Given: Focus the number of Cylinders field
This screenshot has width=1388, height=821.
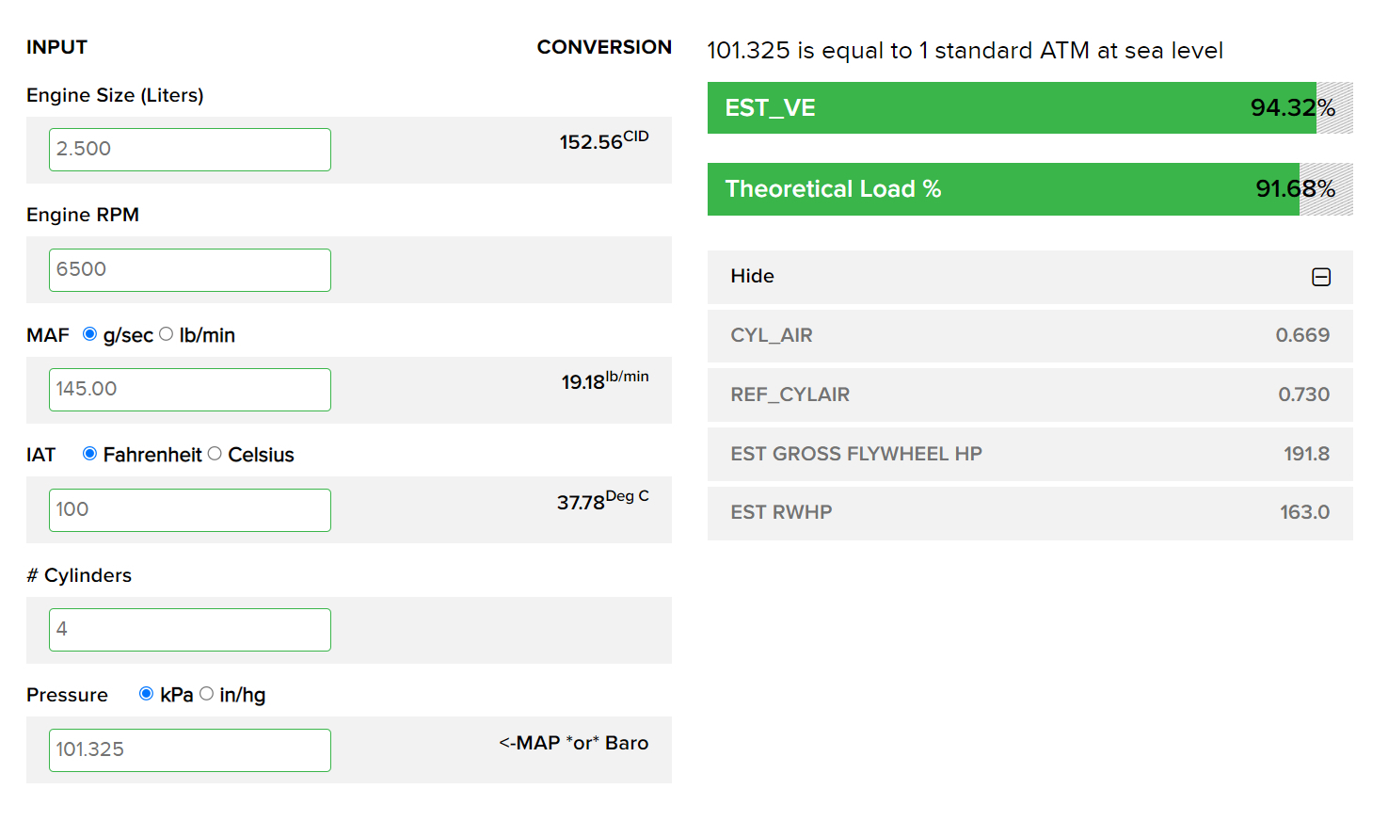Looking at the screenshot, I should click(189, 630).
